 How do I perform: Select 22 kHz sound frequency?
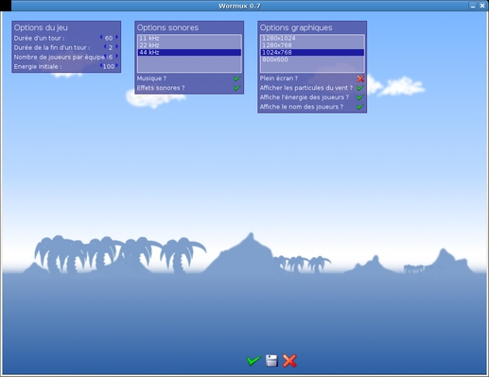point(189,45)
